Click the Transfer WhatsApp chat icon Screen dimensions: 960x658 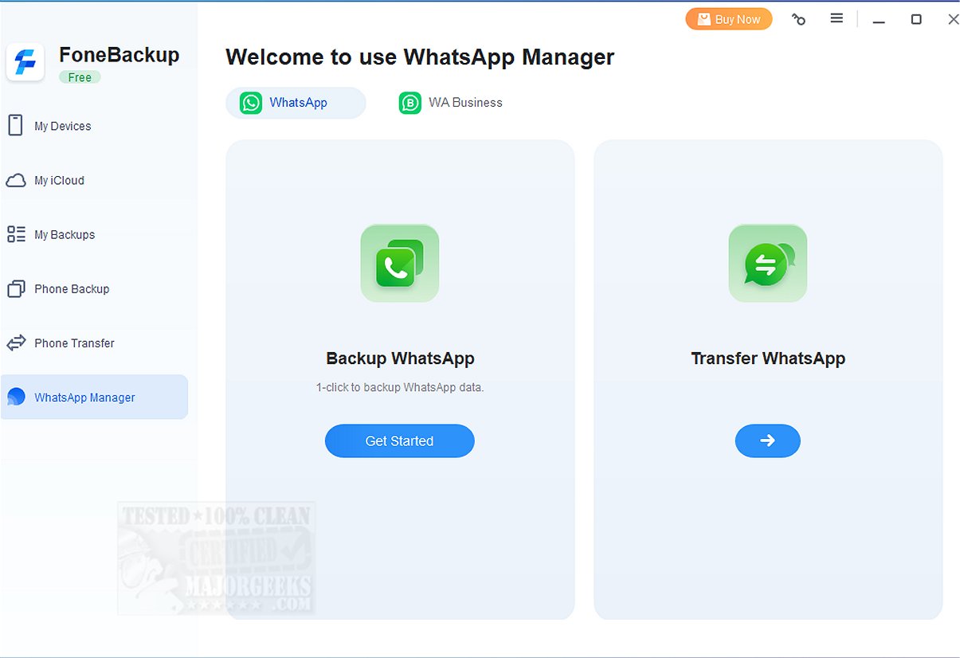[x=768, y=263]
